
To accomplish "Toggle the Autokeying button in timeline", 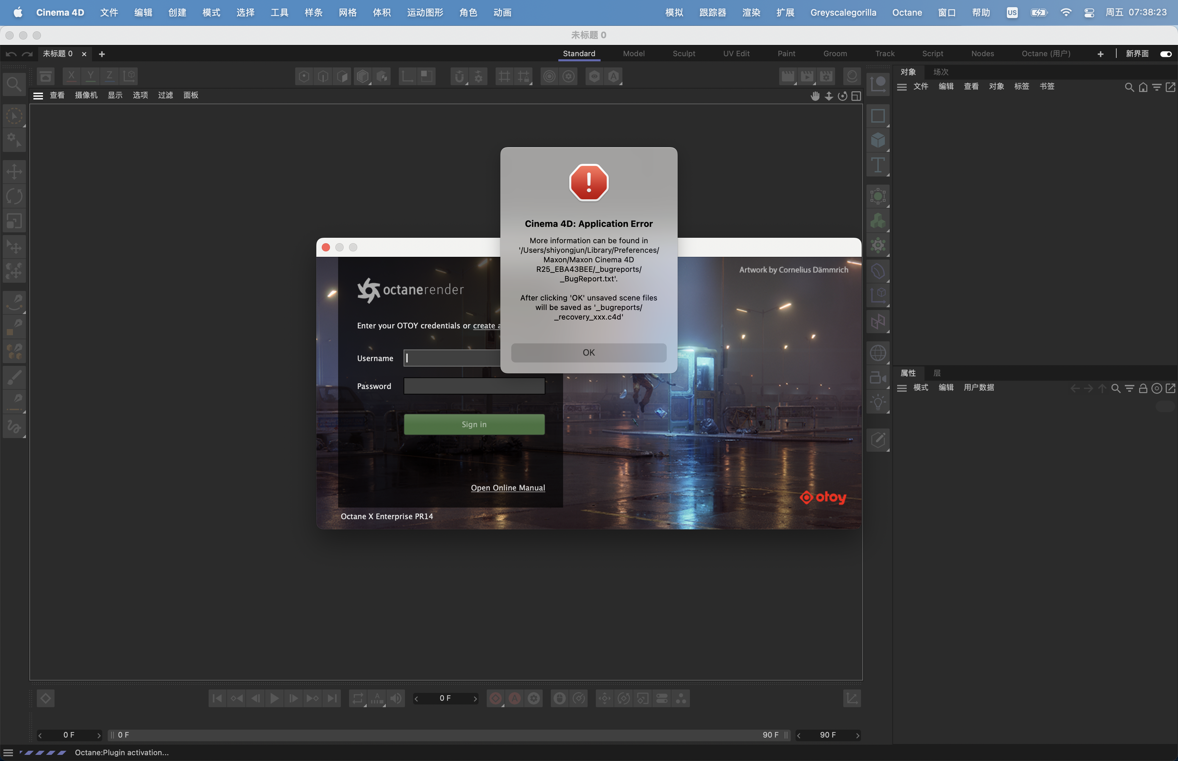I will click(x=515, y=698).
